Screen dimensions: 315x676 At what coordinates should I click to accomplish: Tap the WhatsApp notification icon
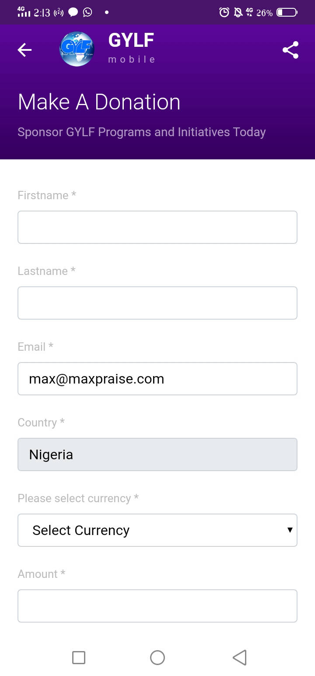click(87, 12)
